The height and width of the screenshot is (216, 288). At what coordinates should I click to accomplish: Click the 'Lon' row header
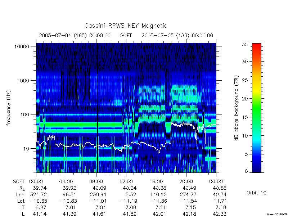pyautogui.click(x=20, y=194)
